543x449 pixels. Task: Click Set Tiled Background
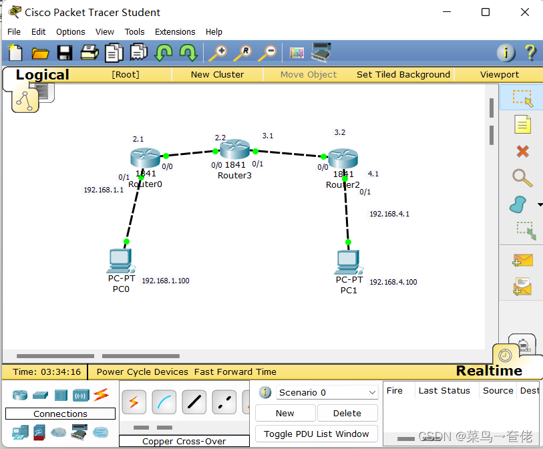click(403, 74)
